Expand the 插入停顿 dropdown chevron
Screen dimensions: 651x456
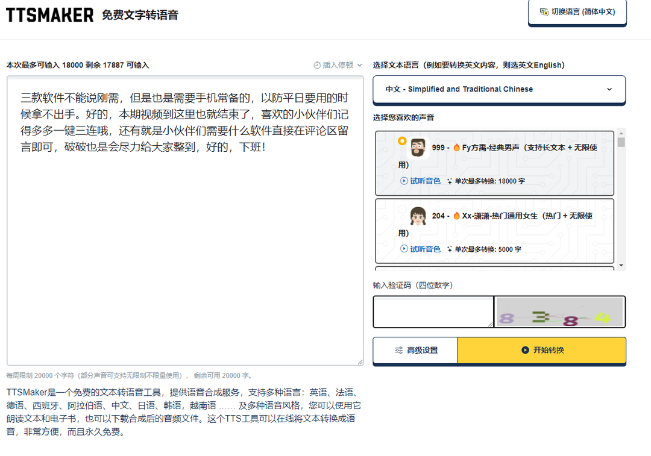coord(359,65)
